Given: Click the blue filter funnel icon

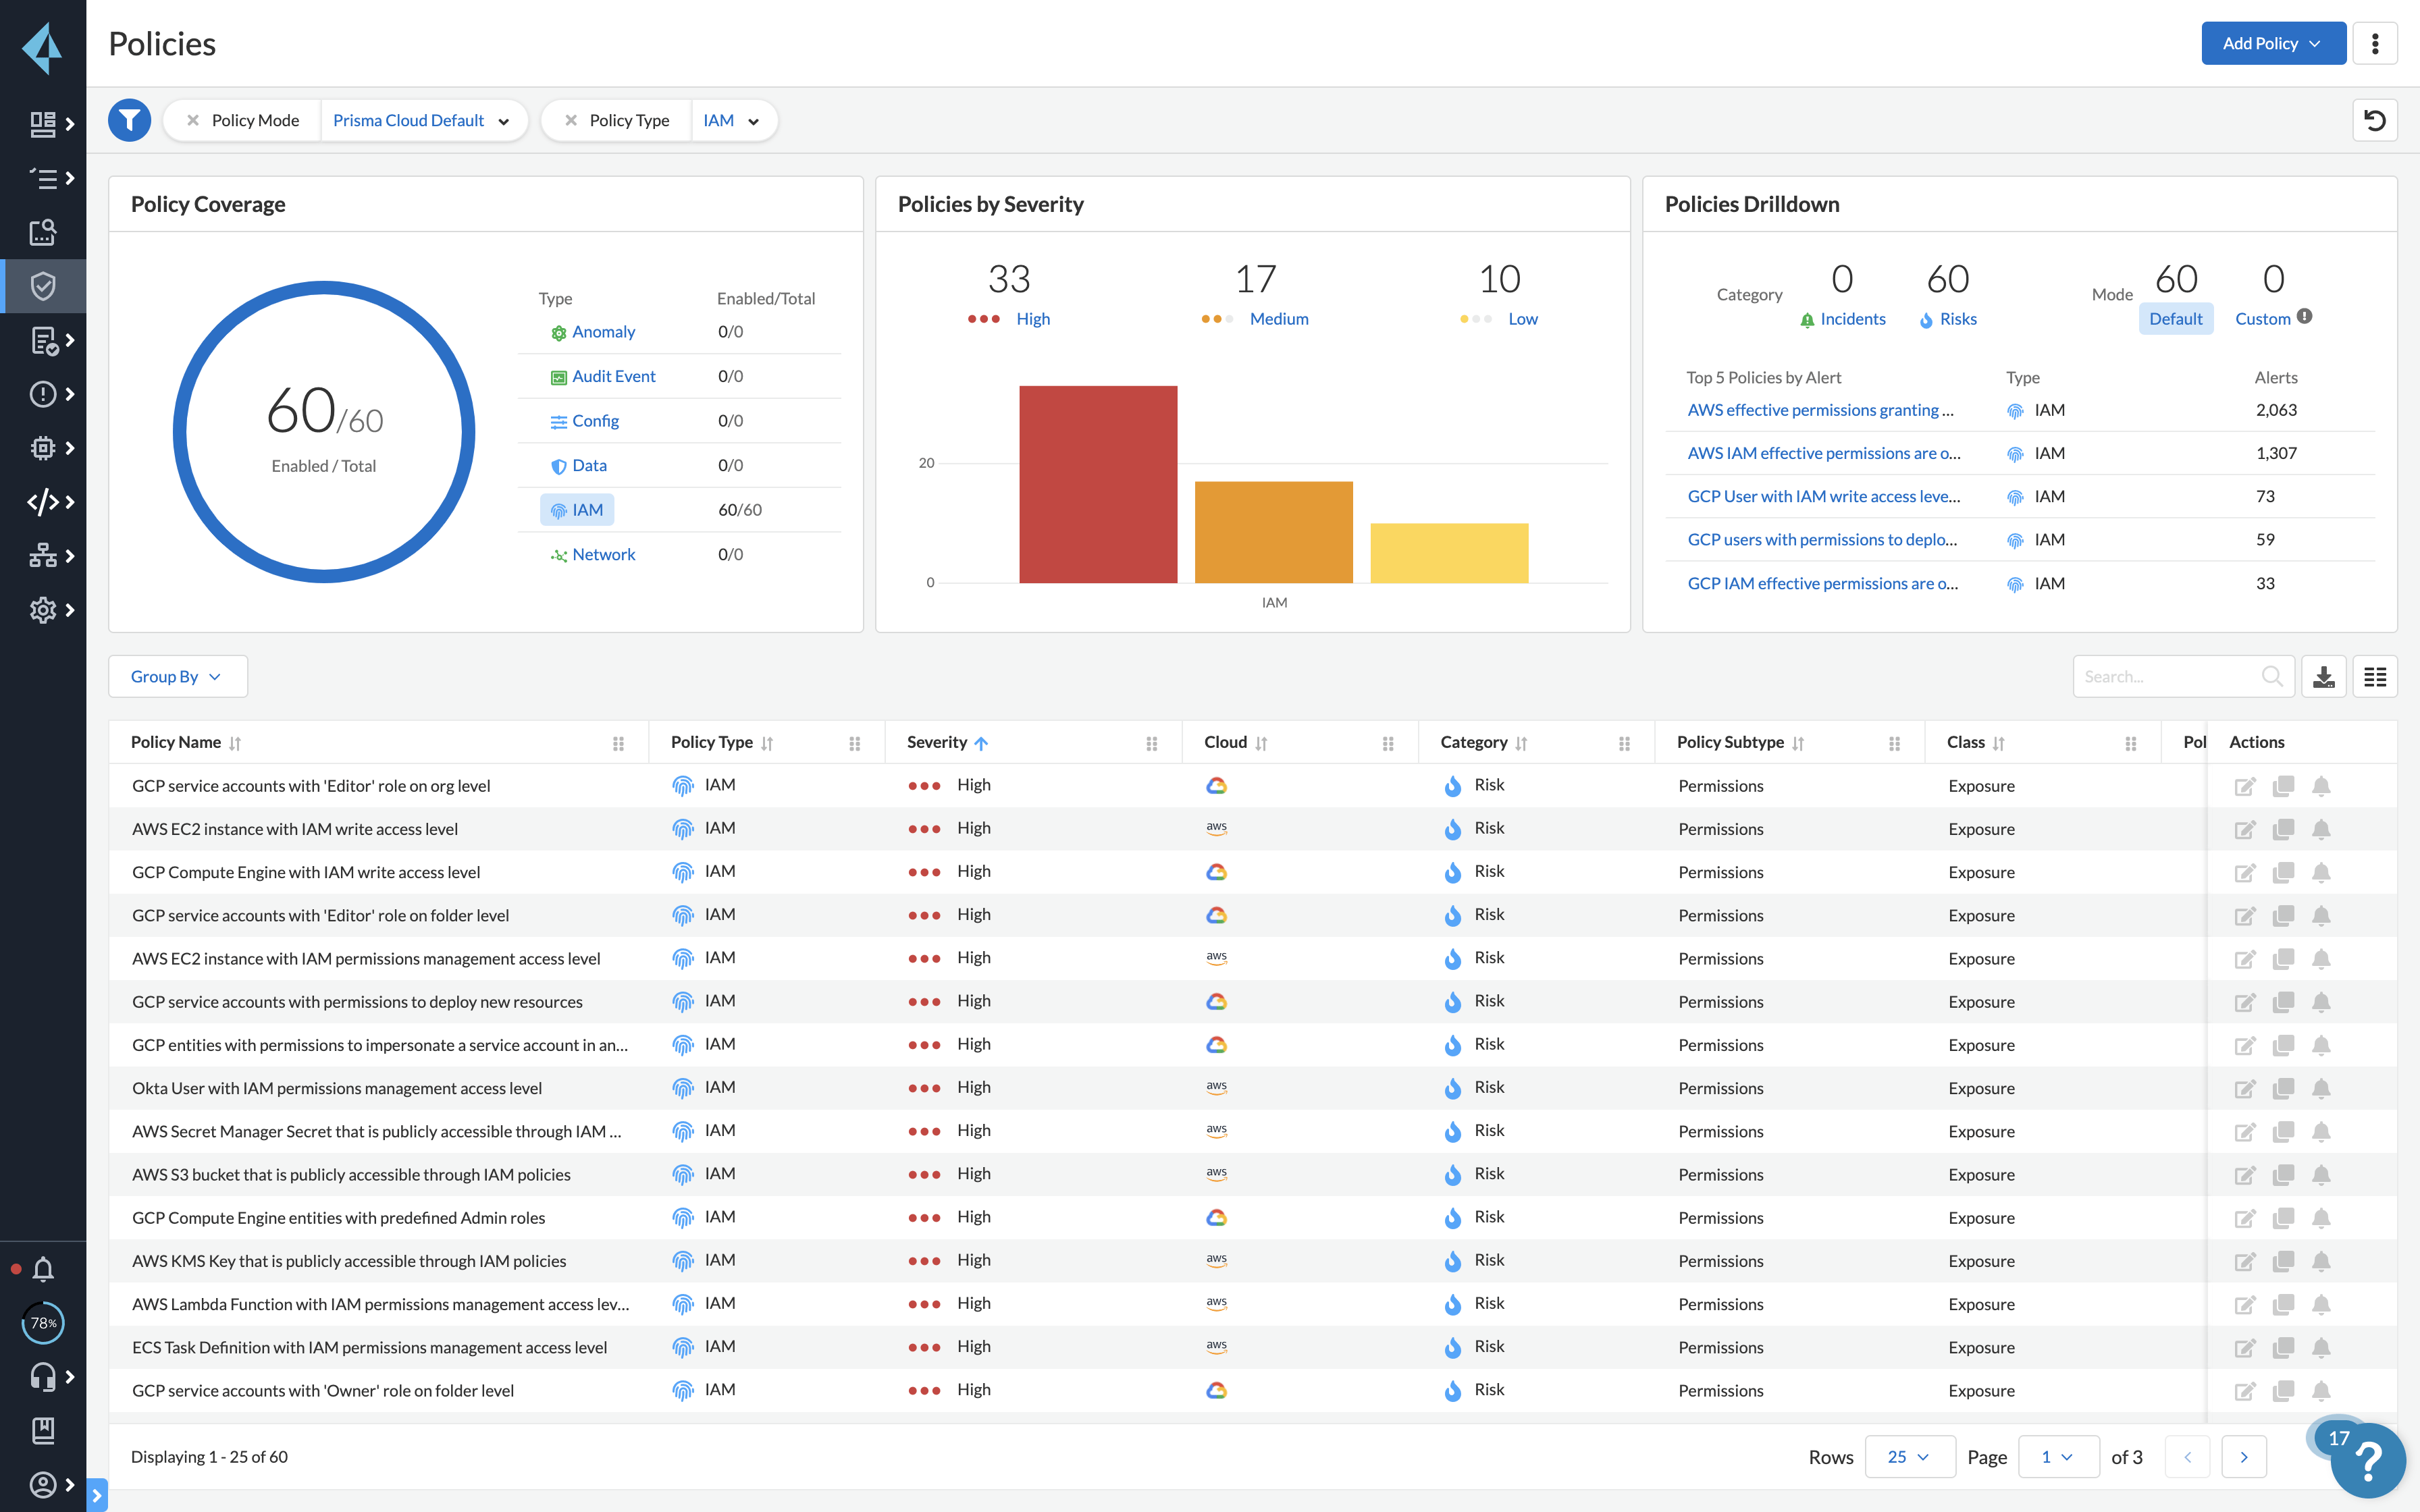Looking at the screenshot, I should 129,120.
